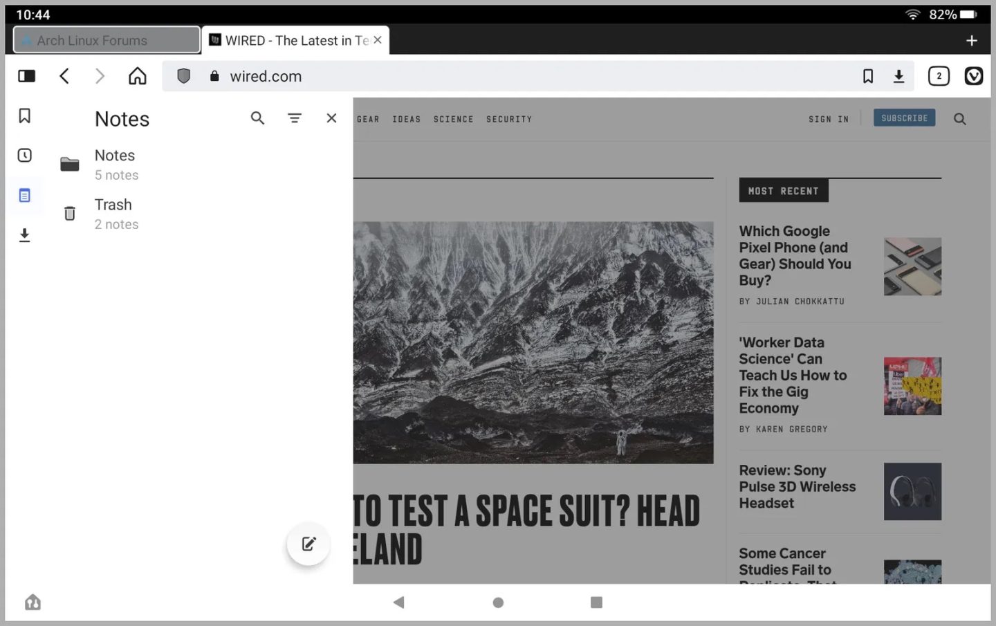Switch to the Arch Linux Forums tab
The image size is (996, 626).
[106, 40]
